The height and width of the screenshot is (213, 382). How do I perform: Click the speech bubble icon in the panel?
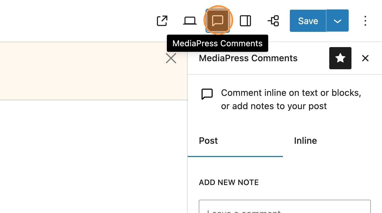click(x=207, y=94)
